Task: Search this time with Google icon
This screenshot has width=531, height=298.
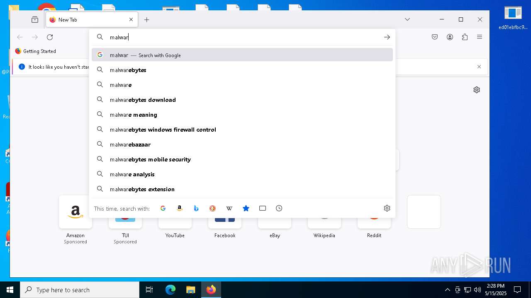Action: pyautogui.click(x=163, y=208)
